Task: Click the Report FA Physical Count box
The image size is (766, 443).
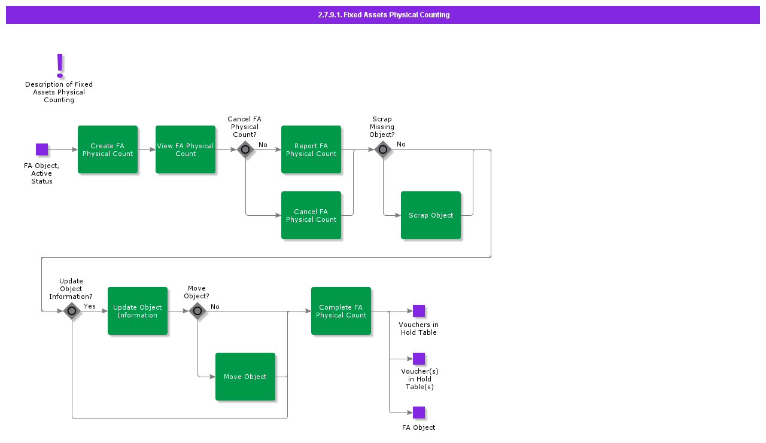Action: click(311, 149)
